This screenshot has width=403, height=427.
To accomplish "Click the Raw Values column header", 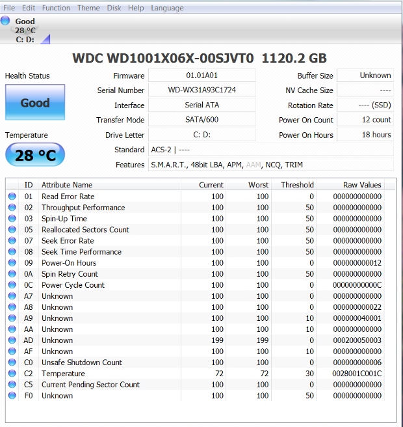I will (362, 185).
